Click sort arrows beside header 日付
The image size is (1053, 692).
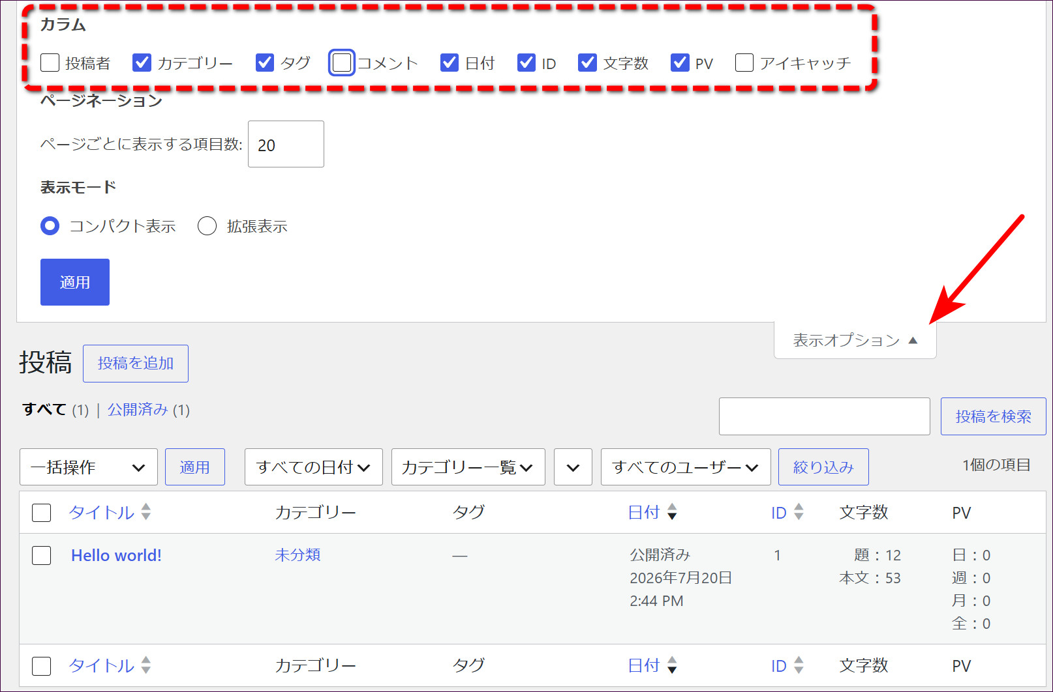click(x=672, y=512)
